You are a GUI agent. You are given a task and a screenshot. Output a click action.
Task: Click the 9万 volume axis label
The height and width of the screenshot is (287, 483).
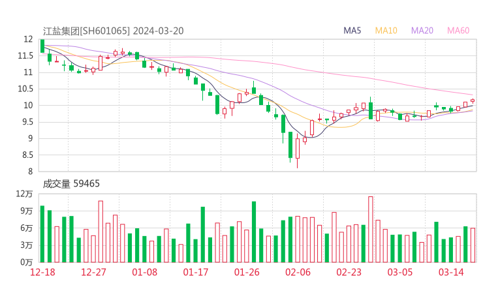(27, 211)
